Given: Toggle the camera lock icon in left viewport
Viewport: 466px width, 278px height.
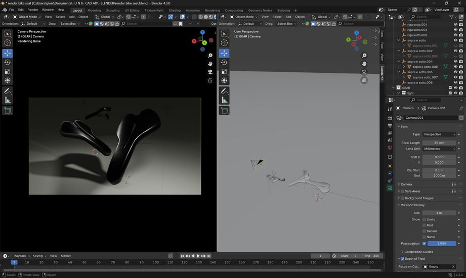Looking at the screenshot, I should 210,80.
